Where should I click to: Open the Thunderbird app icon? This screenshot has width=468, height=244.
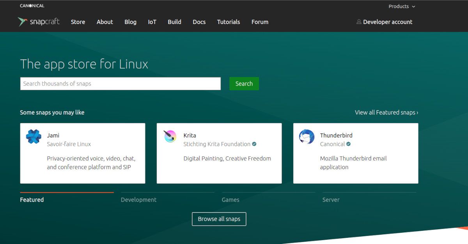tap(307, 137)
